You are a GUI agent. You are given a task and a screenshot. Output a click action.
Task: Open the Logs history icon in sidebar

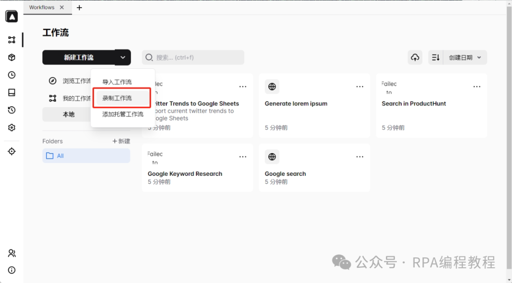12,110
